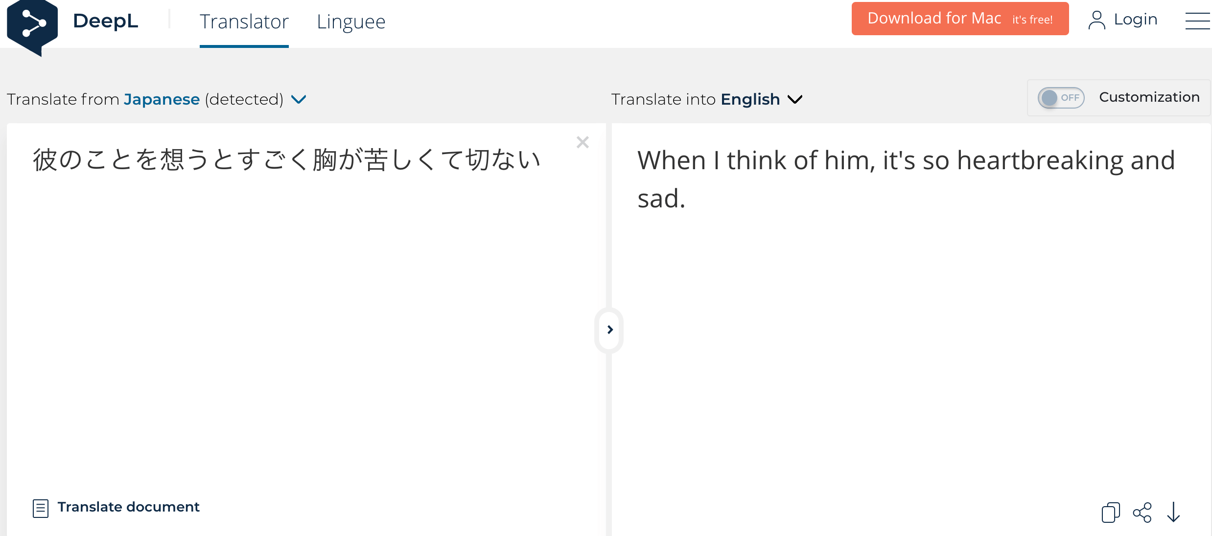Share the translated text
The width and height of the screenshot is (1212, 536).
1142,513
